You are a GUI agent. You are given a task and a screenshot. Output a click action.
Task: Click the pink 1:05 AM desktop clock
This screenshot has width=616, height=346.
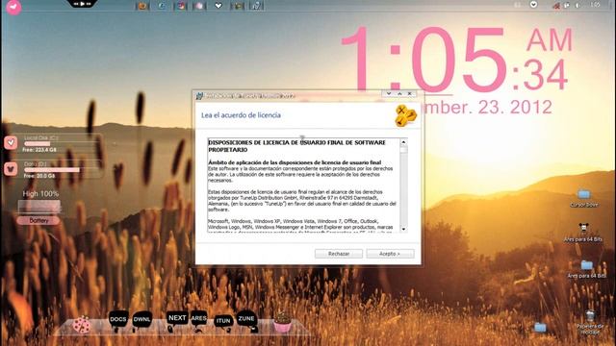point(455,59)
